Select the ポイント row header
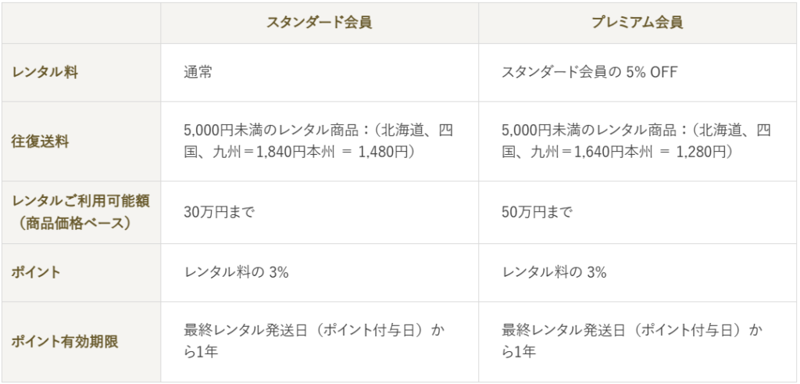 click(x=36, y=272)
